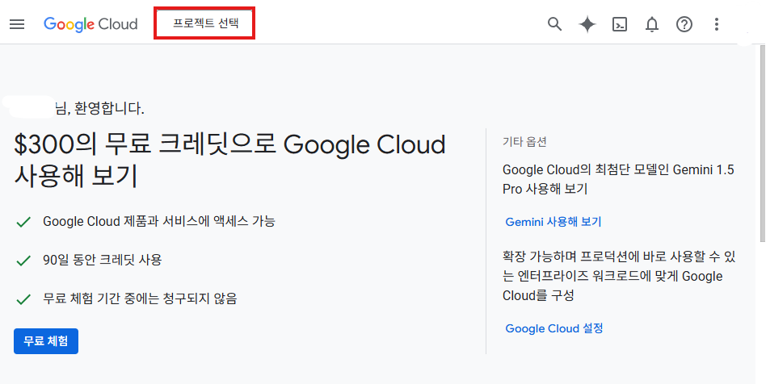Image resolution: width=766 pixels, height=384 pixels.
Task: Open the Gemini 사용해 보기 link
Action: click(x=553, y=222)
